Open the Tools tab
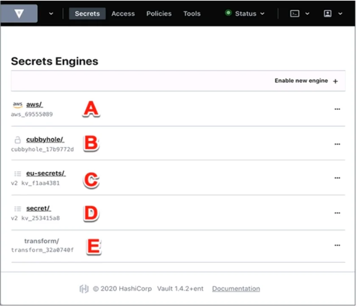 [x=192, y=14]
